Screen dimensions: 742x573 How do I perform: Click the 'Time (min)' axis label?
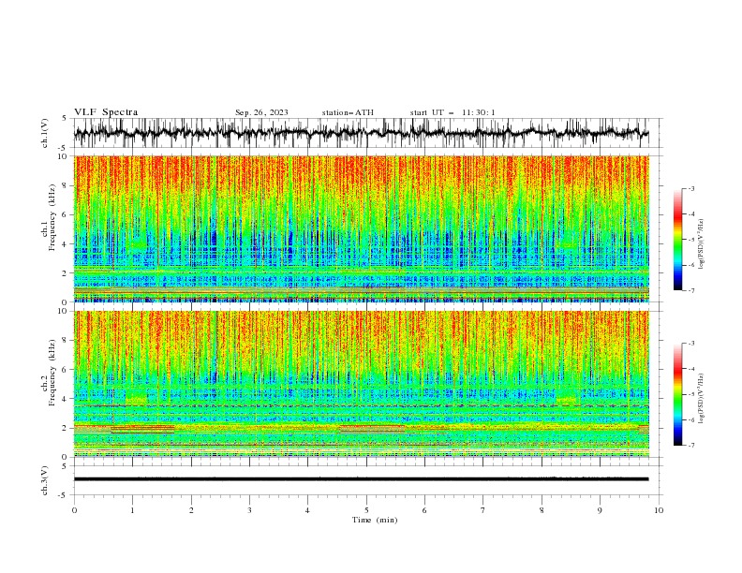(375, 520)
